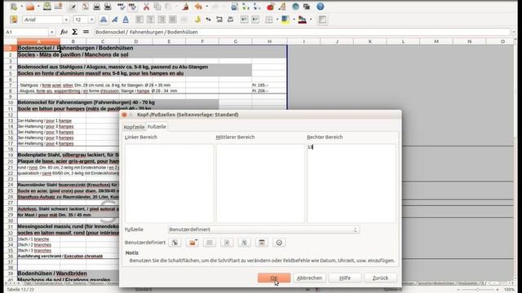Click the formula input line

(x=303, y=32)
